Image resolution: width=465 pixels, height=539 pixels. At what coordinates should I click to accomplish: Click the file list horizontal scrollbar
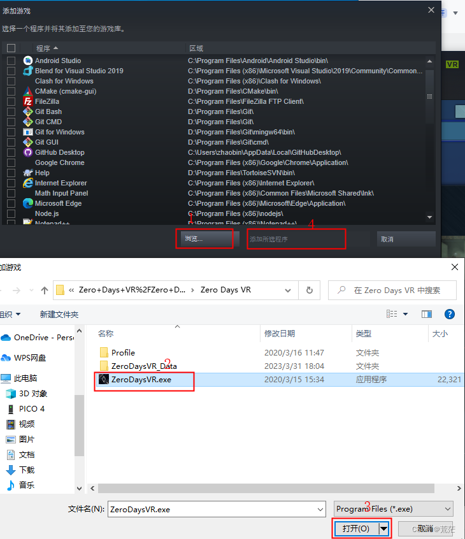[266, 488]
